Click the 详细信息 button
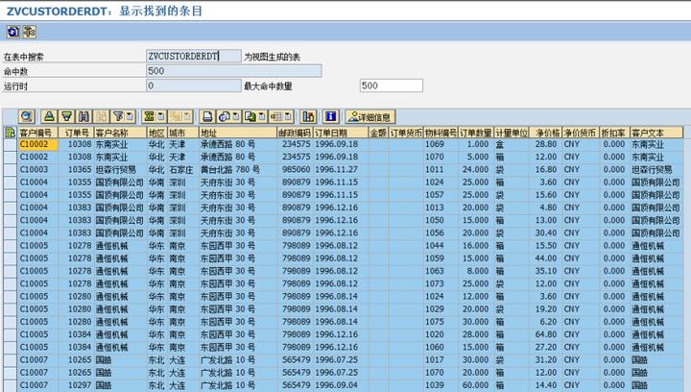The width and height of the screenshot is (691, 392). click(370, 117)
